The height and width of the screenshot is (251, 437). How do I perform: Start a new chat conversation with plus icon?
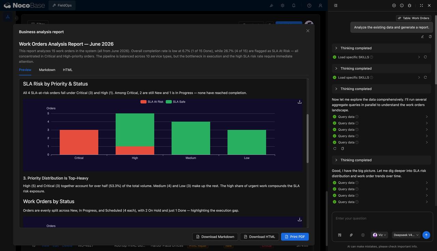point(394,5)
